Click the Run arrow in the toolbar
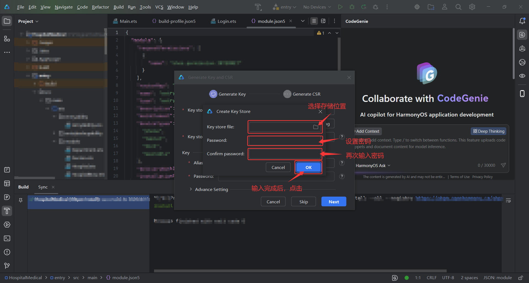The height and width of the screenshot is (283, 529). click(x=340, y=7)
